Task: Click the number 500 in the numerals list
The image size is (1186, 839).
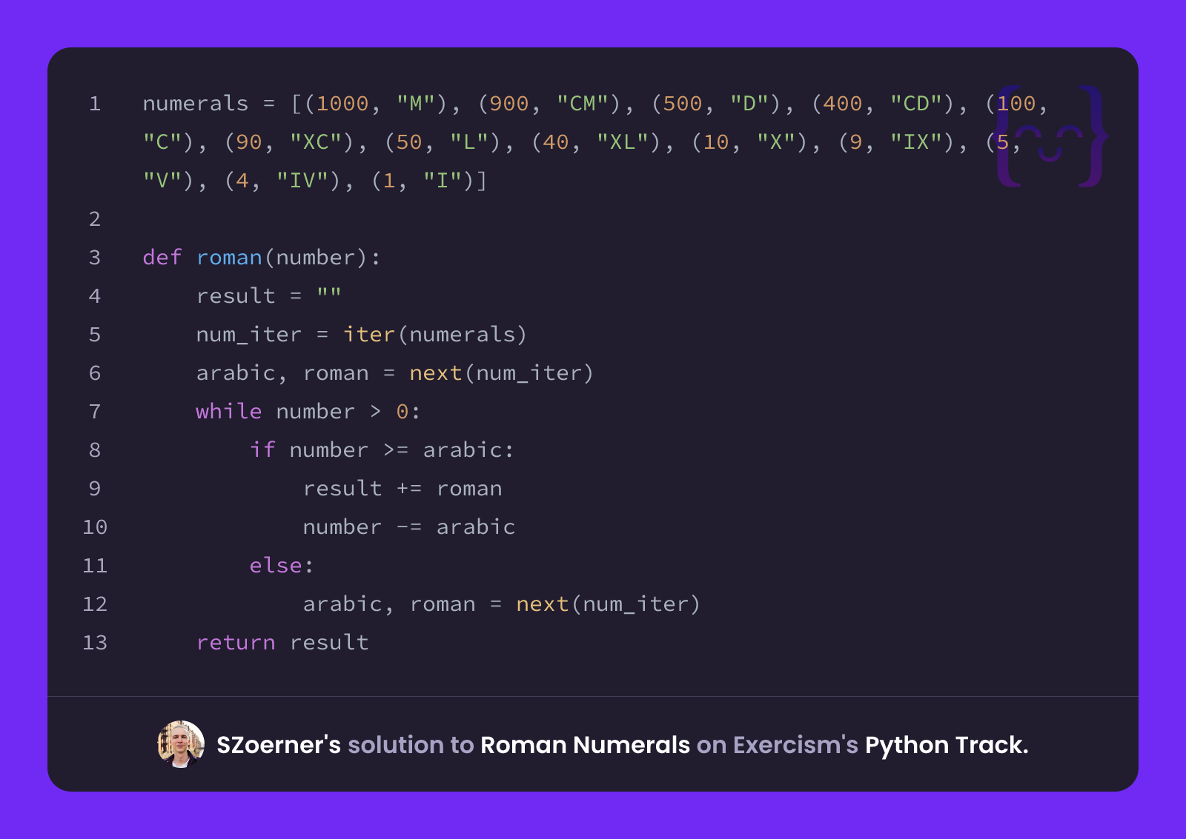Action: (x=683, y=103)
